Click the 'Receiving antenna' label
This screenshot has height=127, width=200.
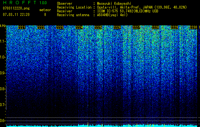pos(73,15)
